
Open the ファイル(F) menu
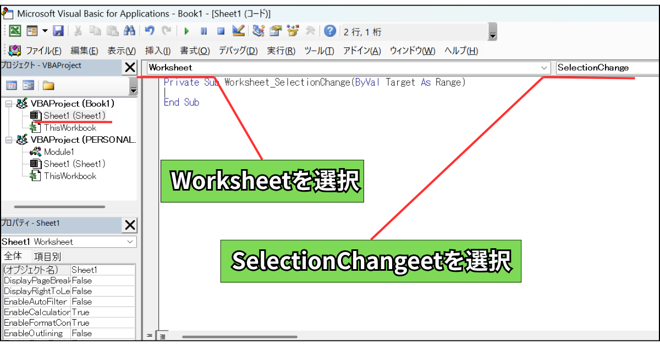tap(43, 51)
